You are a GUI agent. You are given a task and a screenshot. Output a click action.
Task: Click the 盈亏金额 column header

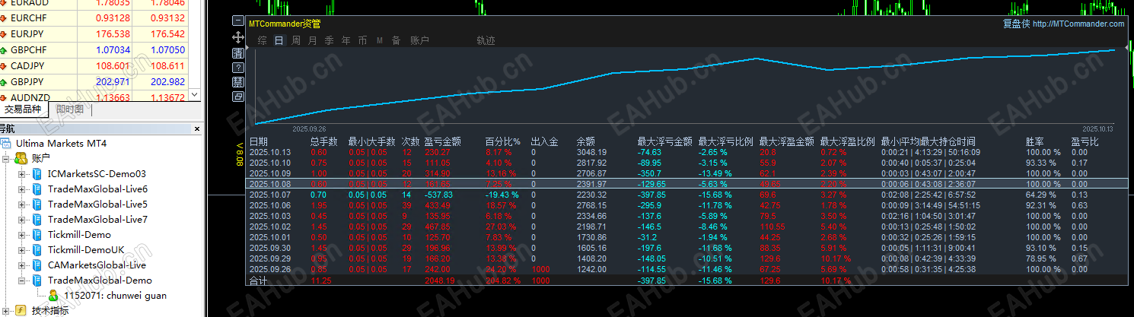pos(442,141)
